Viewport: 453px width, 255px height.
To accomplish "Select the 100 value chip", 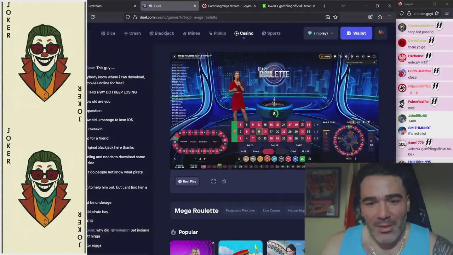I will click(281, 159).
